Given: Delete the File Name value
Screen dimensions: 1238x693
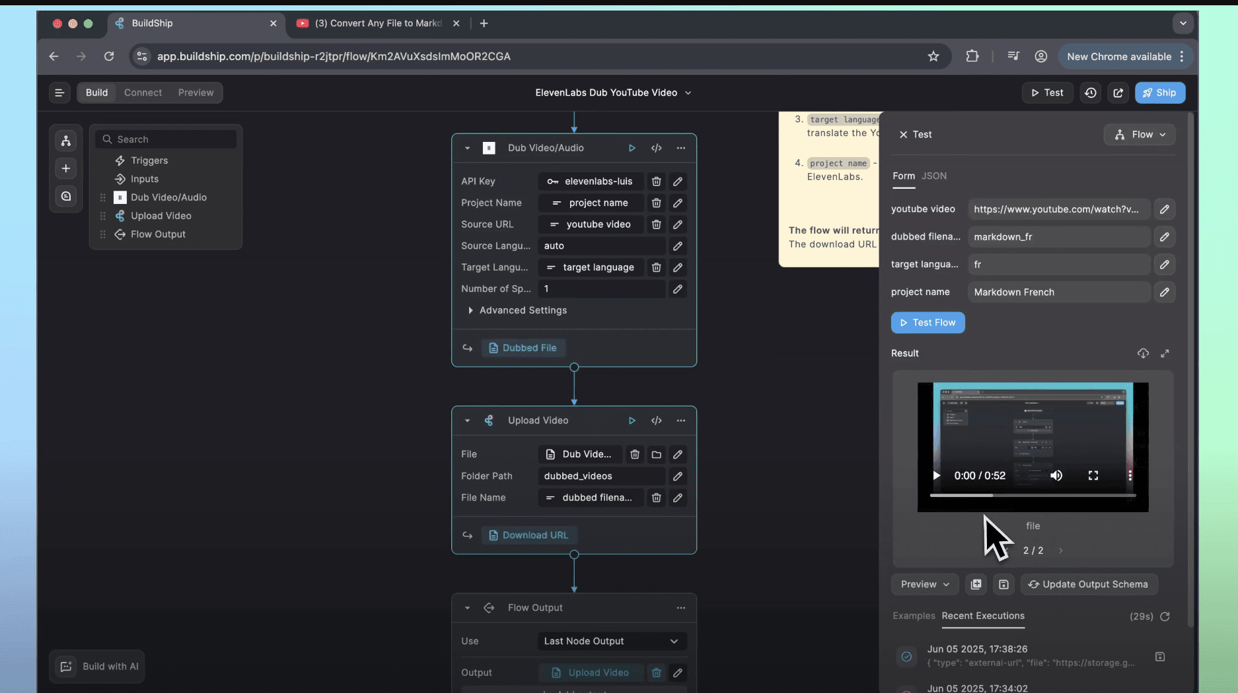Looking at the screenshot, I should 656,498.
